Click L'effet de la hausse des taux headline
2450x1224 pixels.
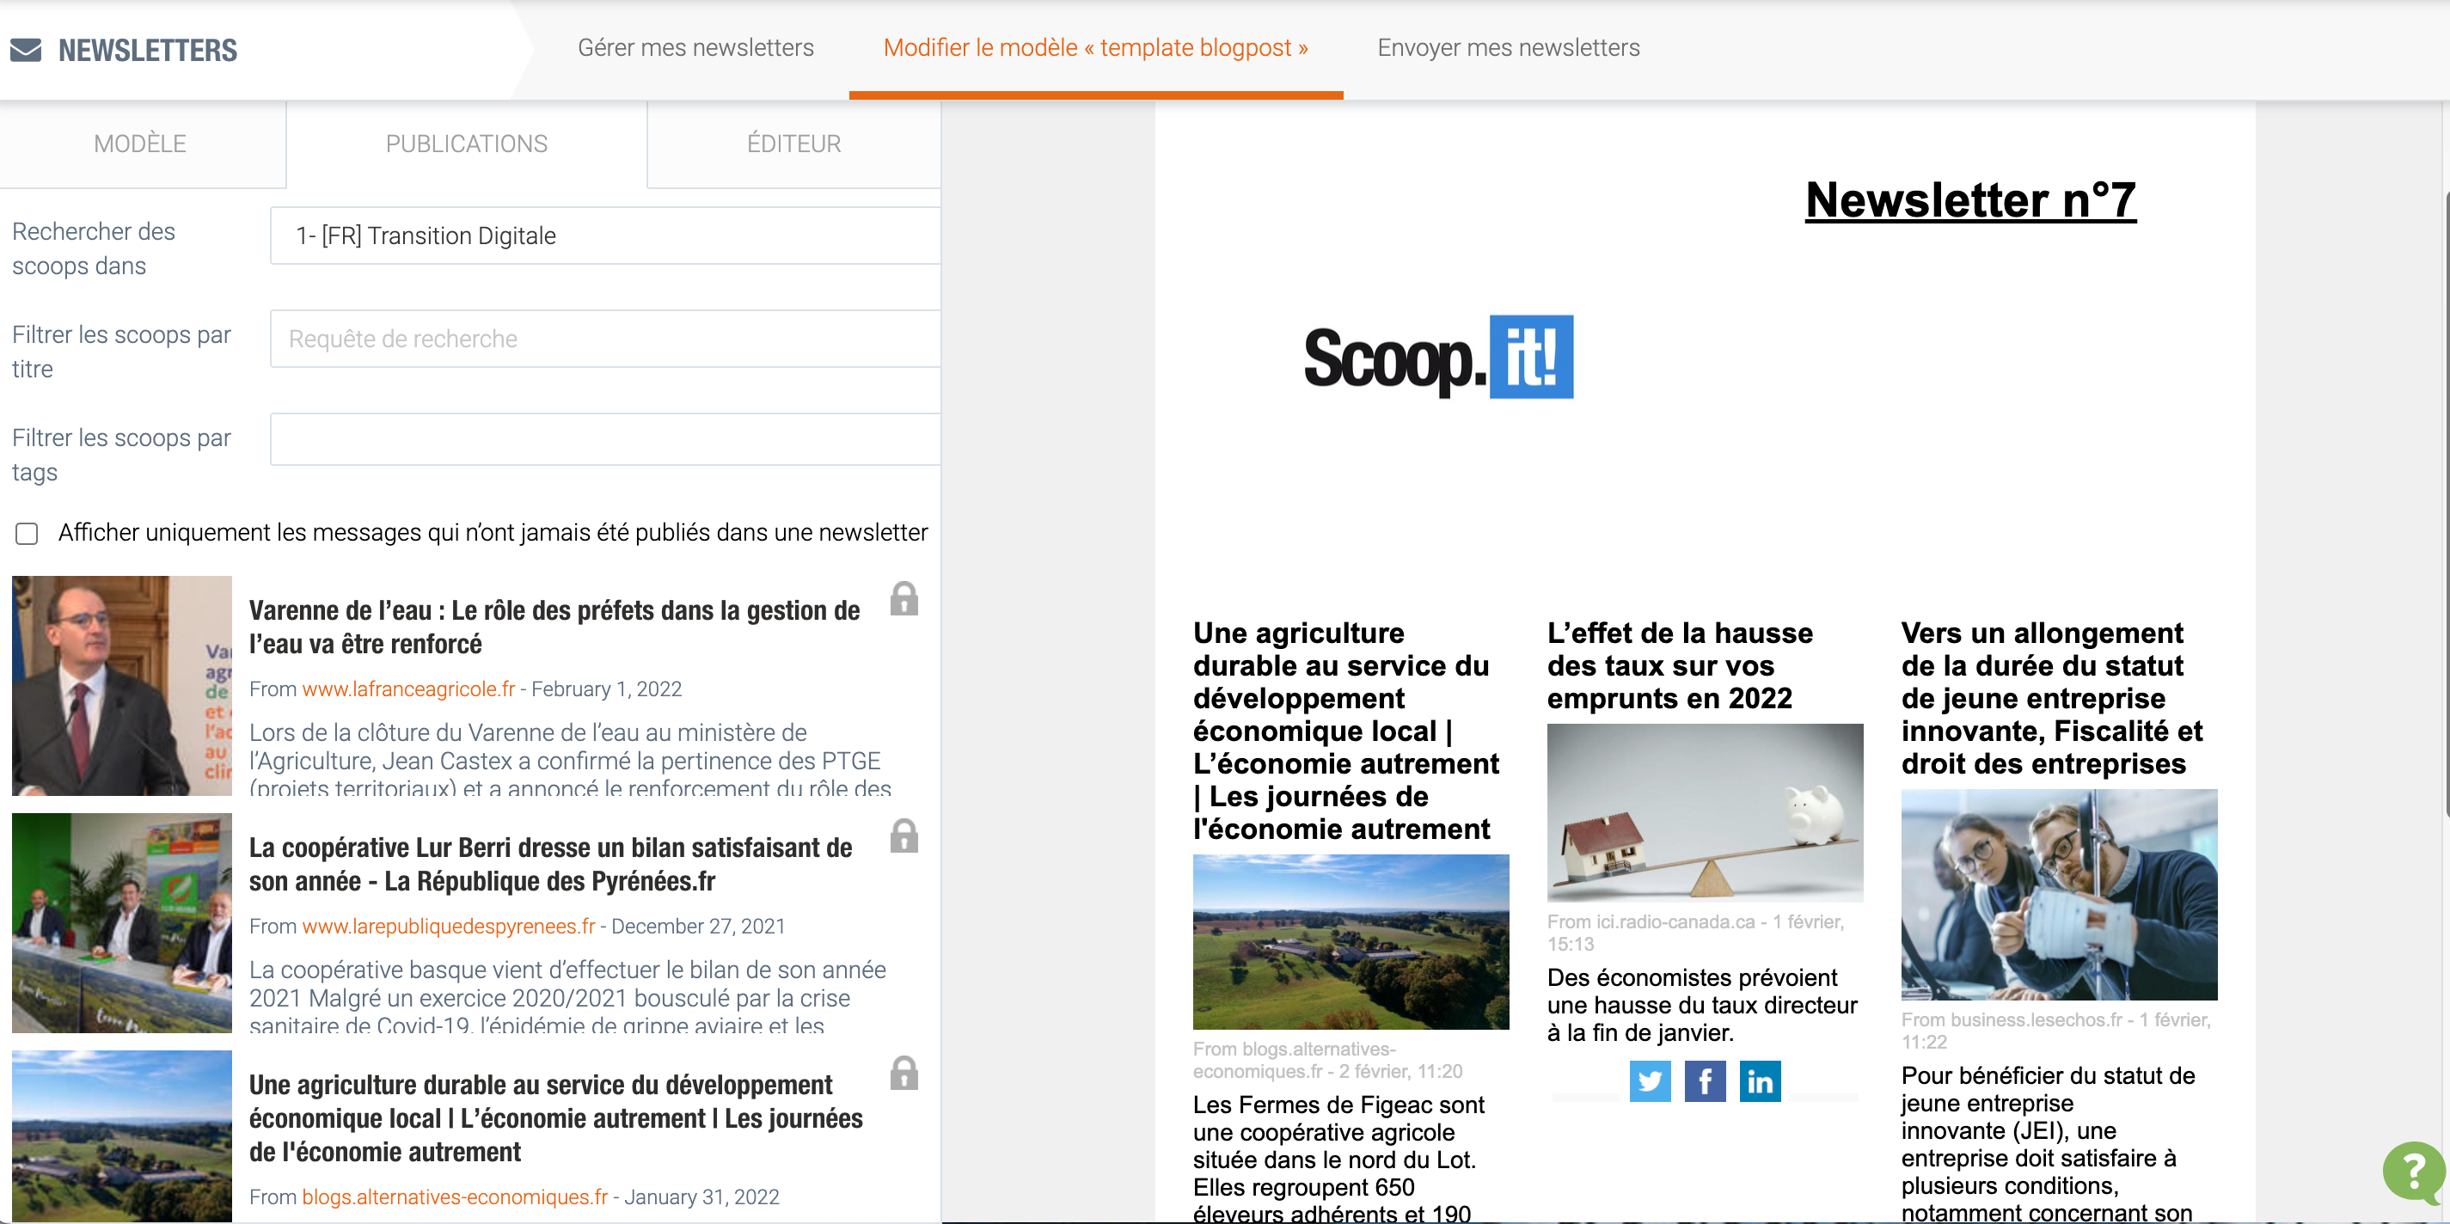1680,666
